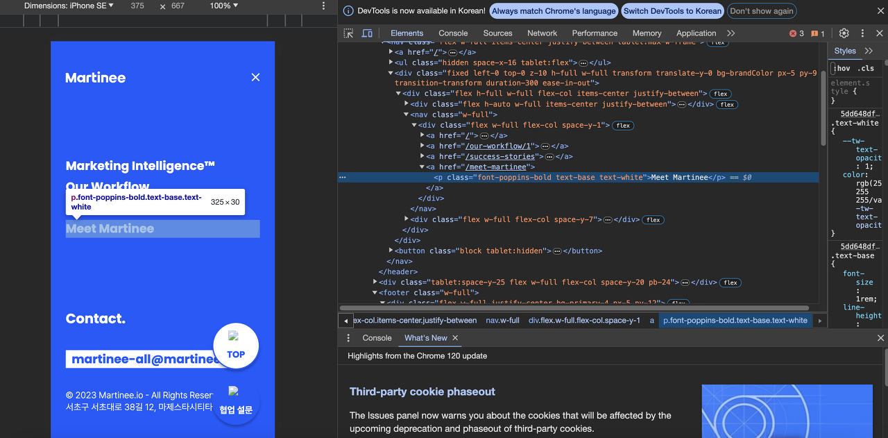The height and width of the screenshot is (438, 888).
Task: Switch to the Memory tab
Action: [x=647, y=33]
